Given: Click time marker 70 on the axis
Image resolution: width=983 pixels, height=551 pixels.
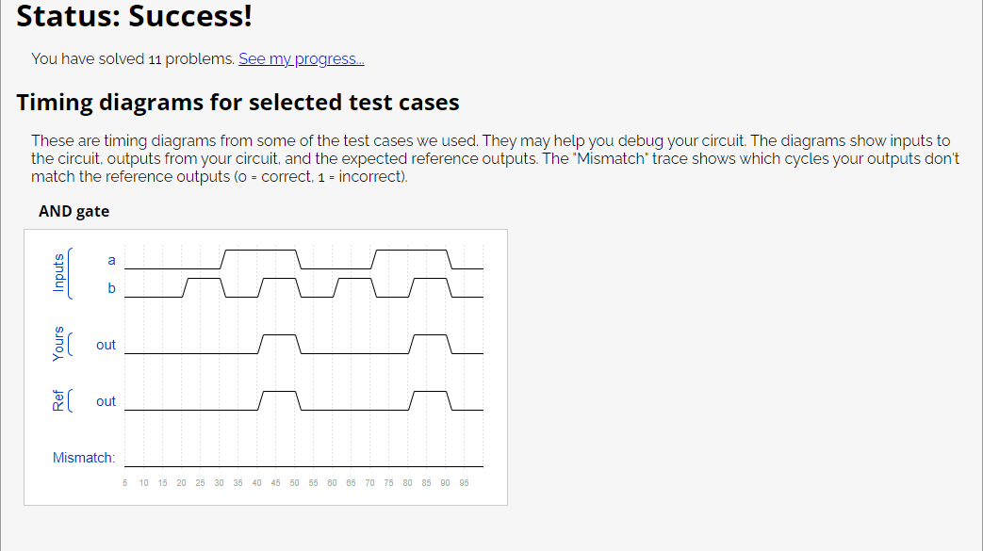Looking at the screenshot, I should (x=369, y=483).
